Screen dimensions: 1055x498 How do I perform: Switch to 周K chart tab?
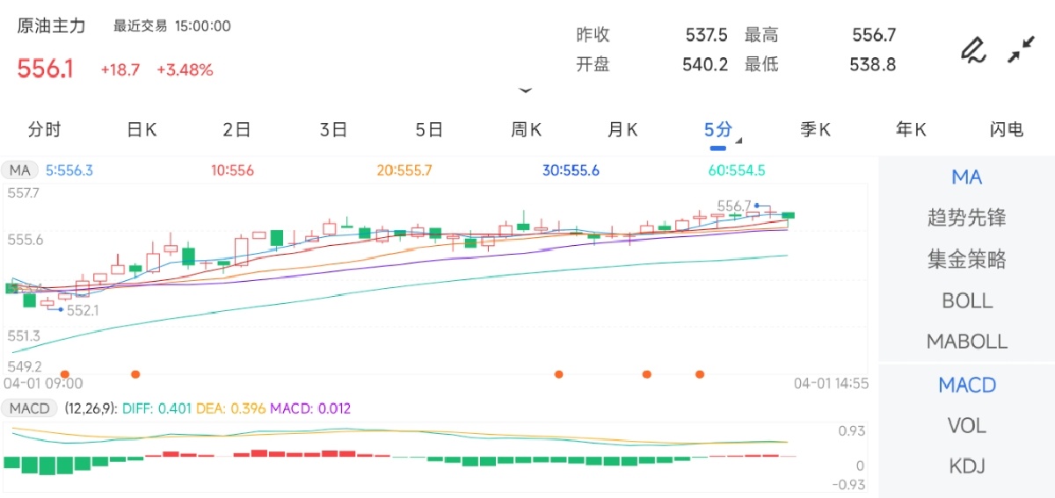pyautogui.click(x=527, y=130)
